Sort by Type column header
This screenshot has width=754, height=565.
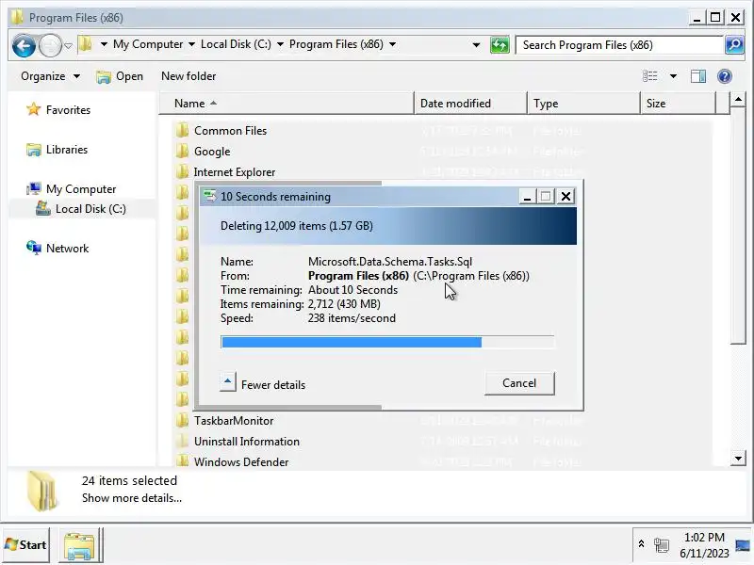[583, 104]
